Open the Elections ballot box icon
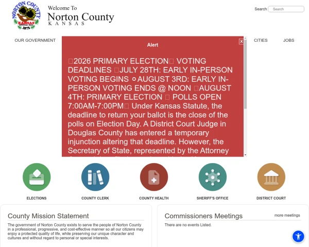Viewport: 309px width, 247px height. (x=37, y=177)
